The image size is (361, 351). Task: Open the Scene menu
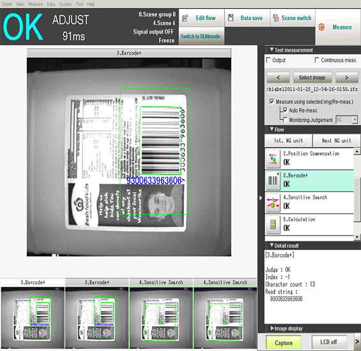(7, 4)
